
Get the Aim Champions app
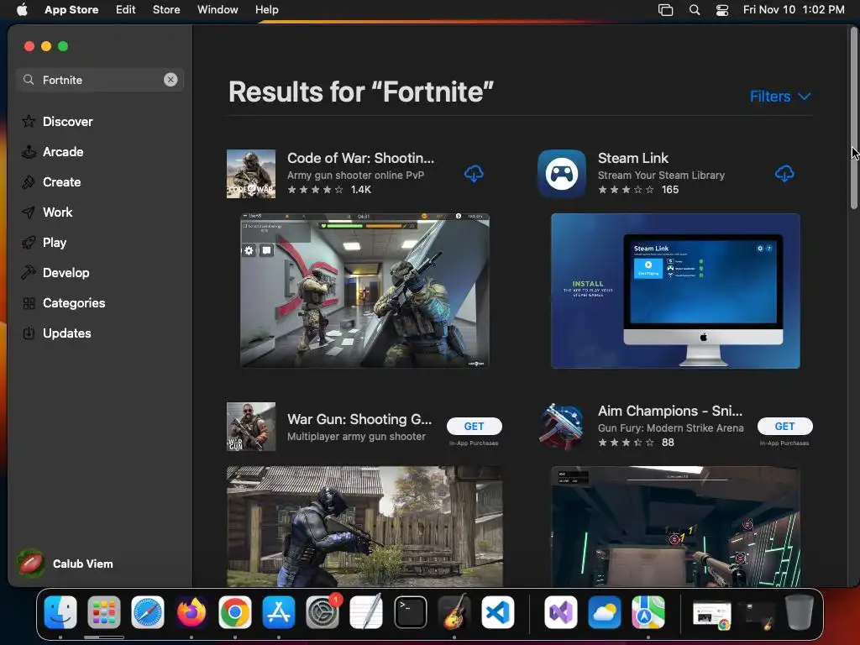pyautogui.click(x=785, y=426)
